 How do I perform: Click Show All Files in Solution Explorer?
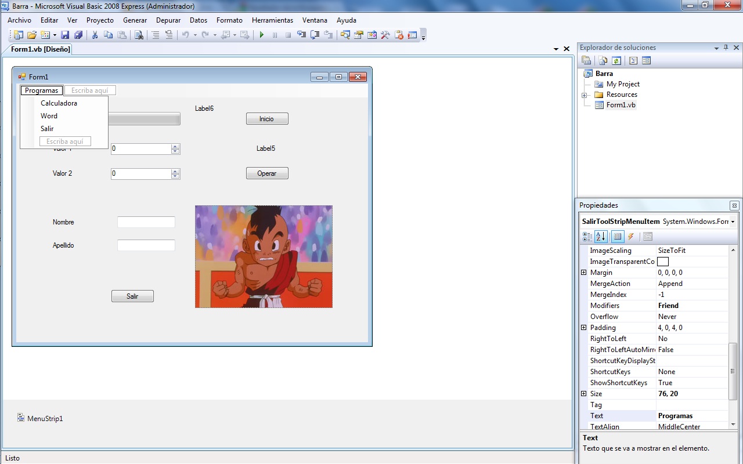[x=603, y=60]
